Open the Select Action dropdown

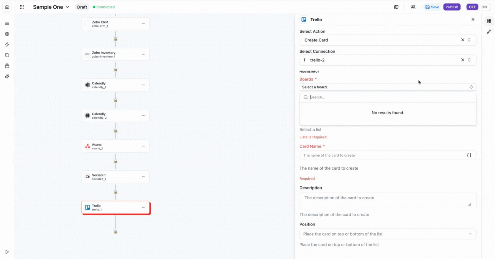point(388,40)
